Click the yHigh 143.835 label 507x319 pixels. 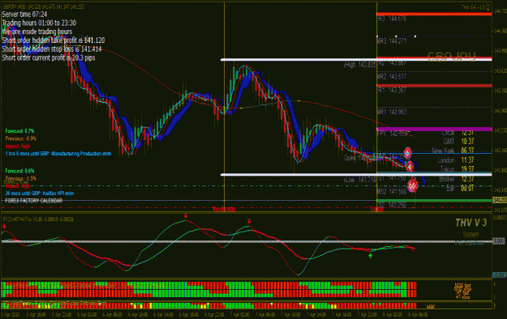tap(359, 65)
